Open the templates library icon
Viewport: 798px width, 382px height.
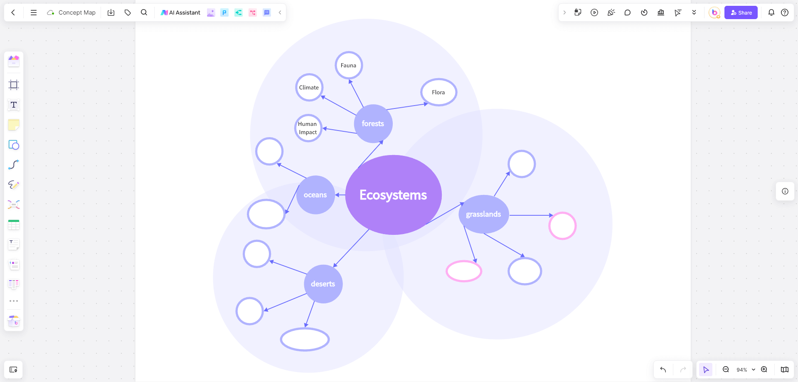(14, 61)
